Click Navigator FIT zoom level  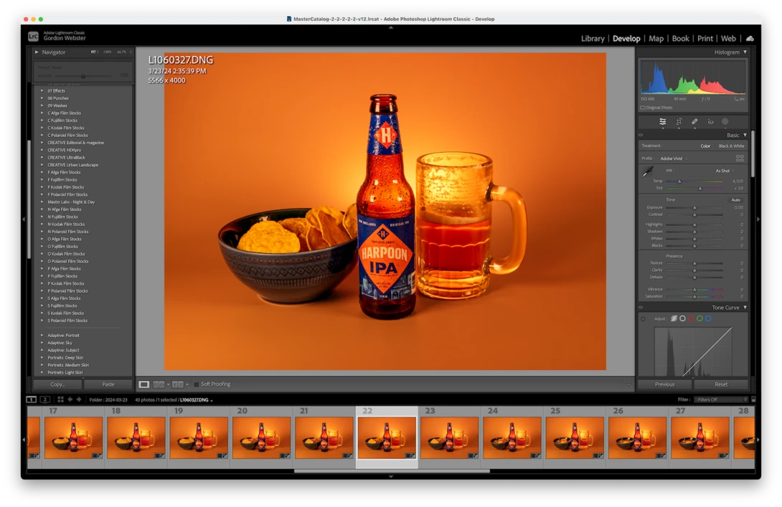pos(94,52)
